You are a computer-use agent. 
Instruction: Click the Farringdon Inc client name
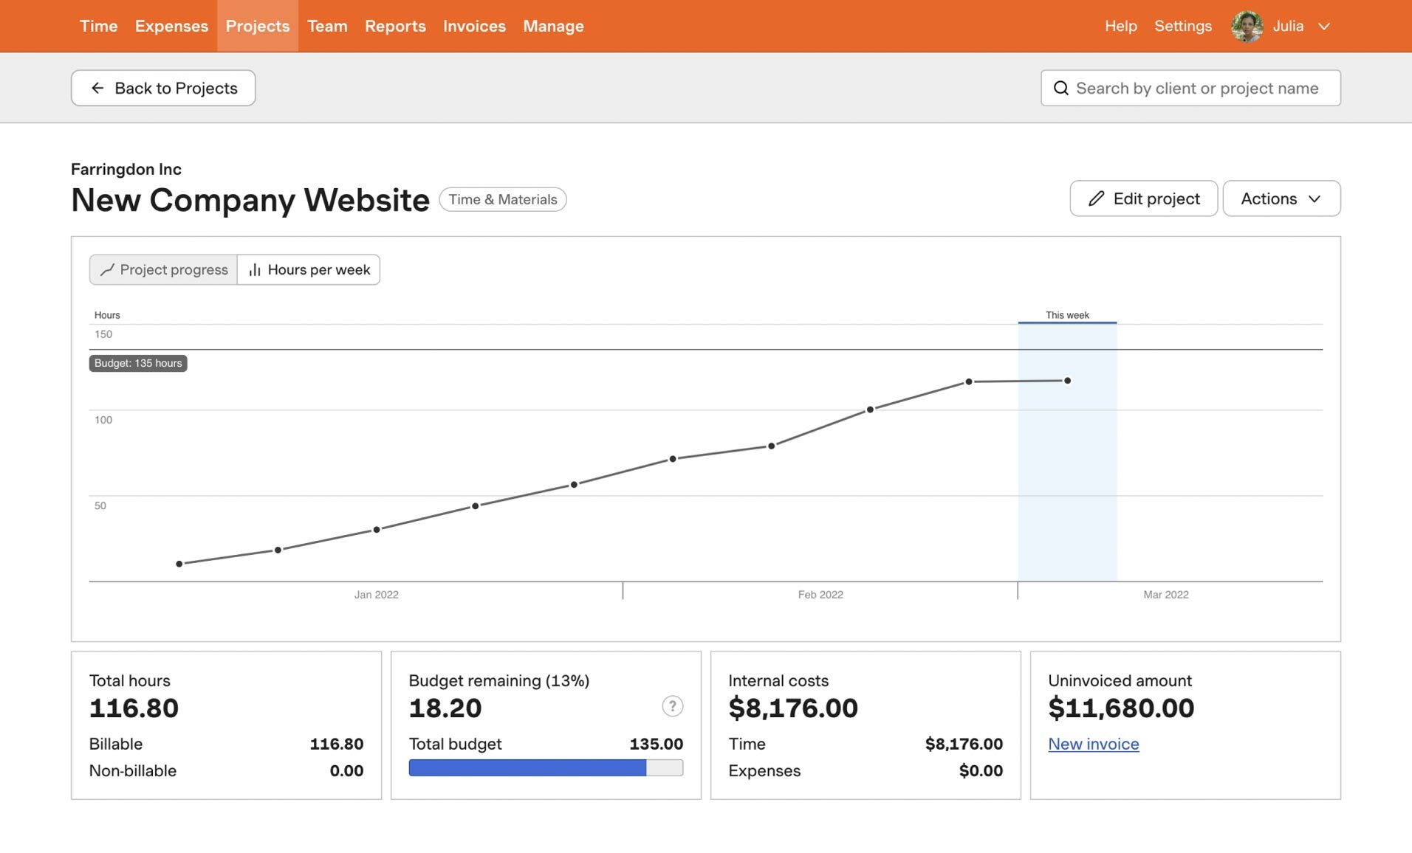point(126,169)
